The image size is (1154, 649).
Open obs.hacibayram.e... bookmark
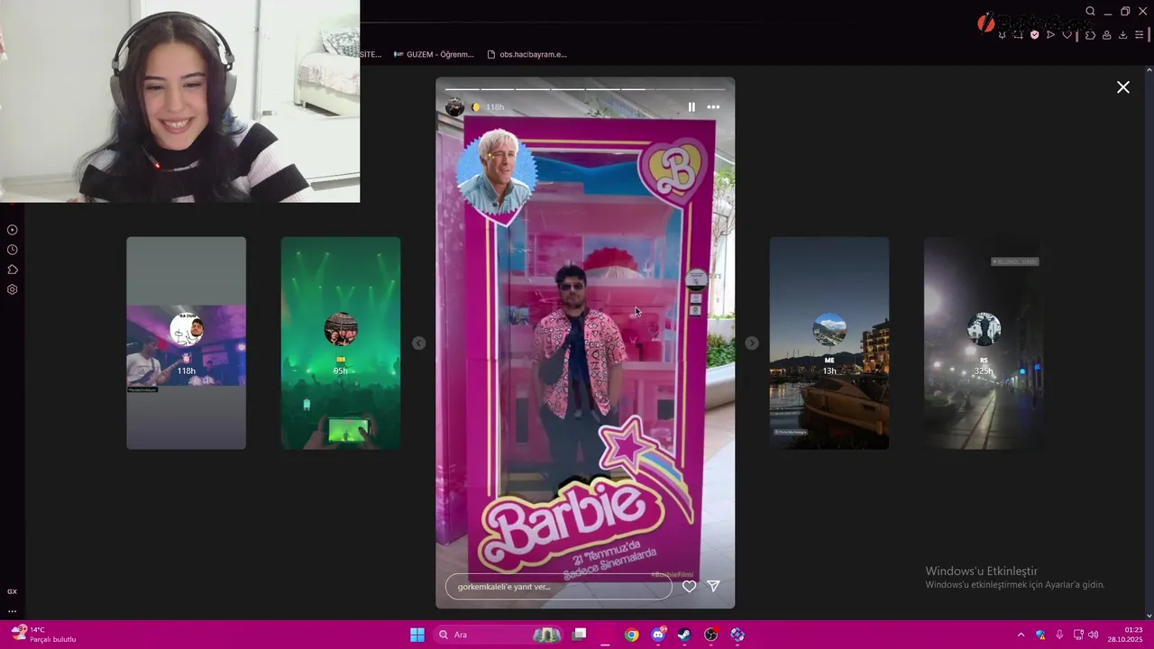tap(527, 54)
